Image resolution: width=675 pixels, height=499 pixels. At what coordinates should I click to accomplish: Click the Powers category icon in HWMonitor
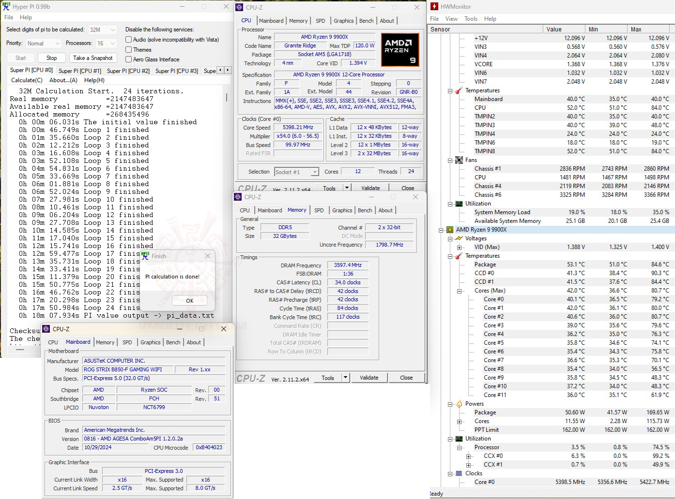459,403
